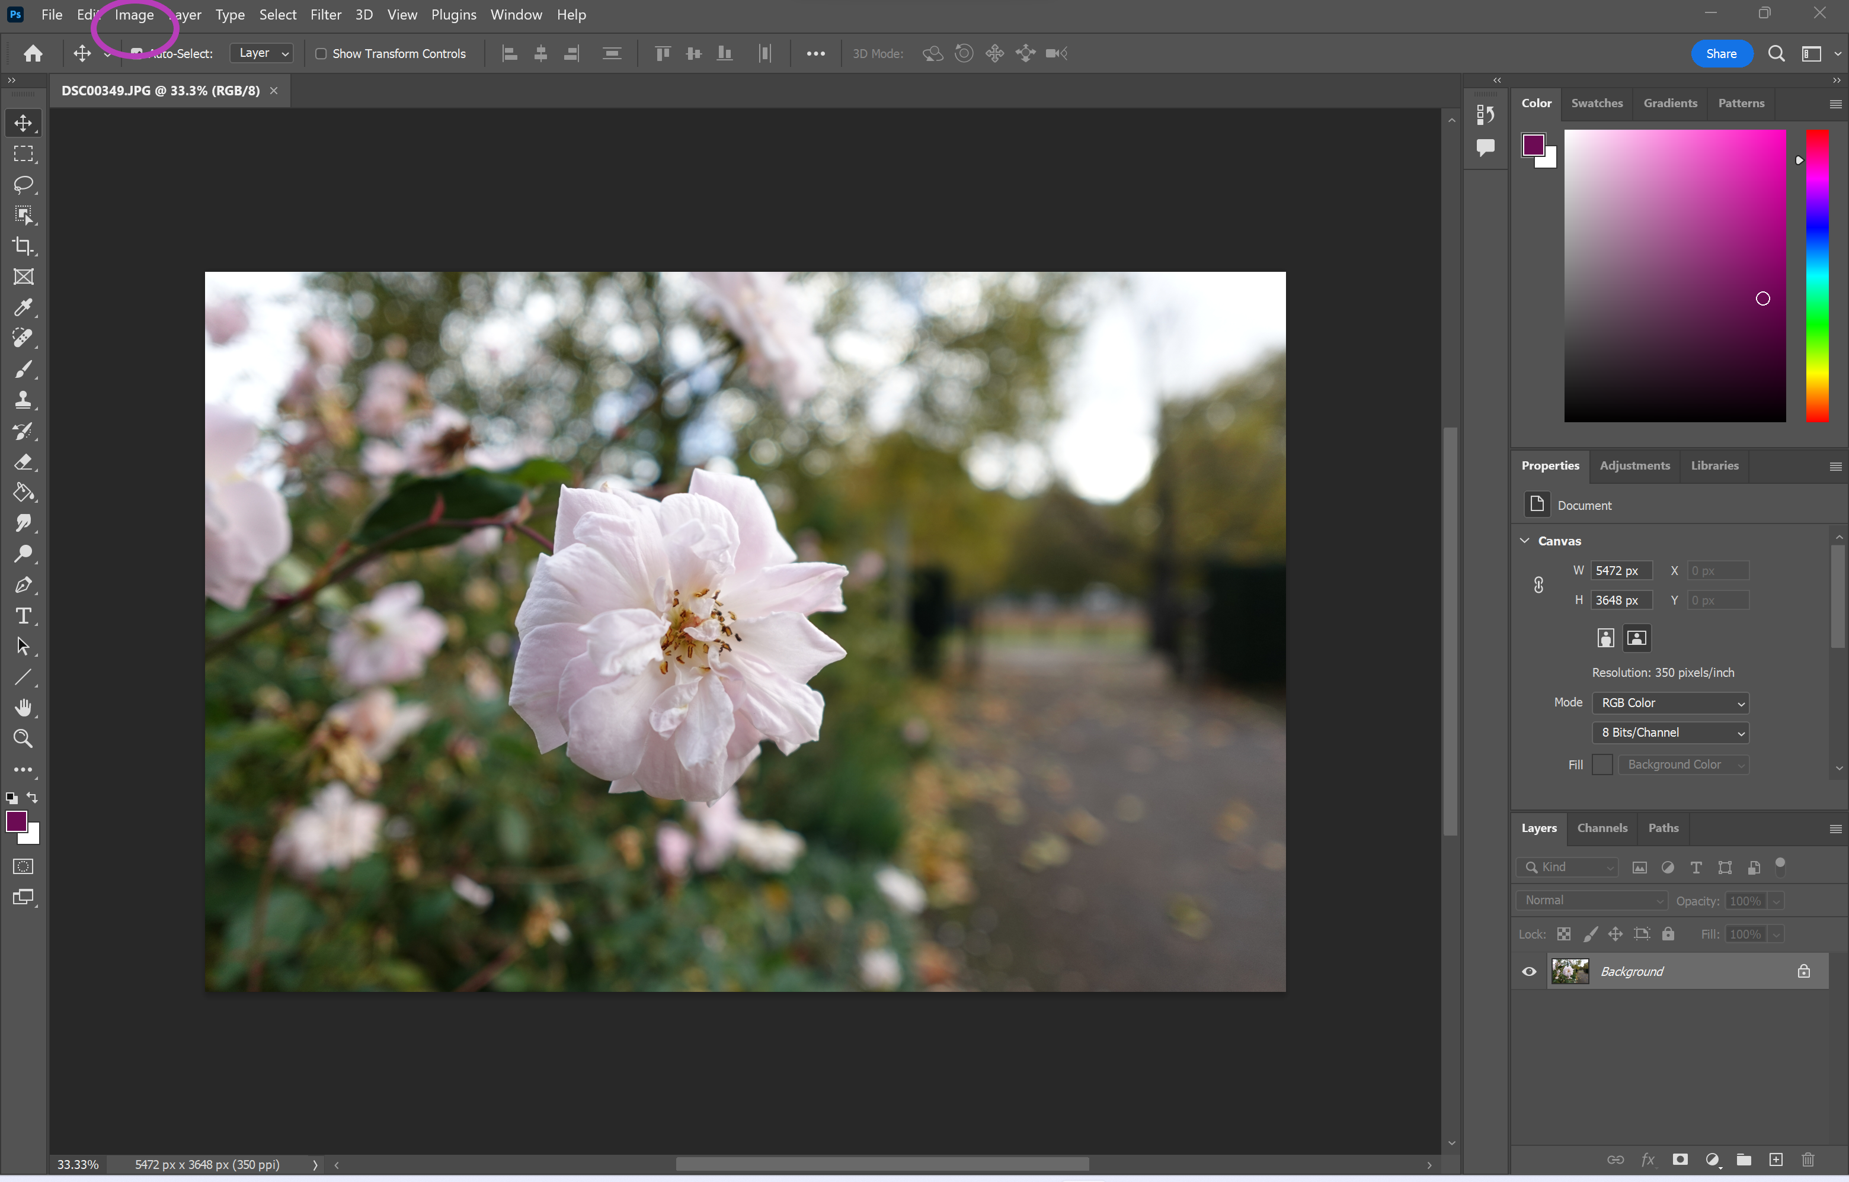This screenshot has width=1849, height=1182.
Task: Click the Home icon in options bar
Action: (33, 53)
